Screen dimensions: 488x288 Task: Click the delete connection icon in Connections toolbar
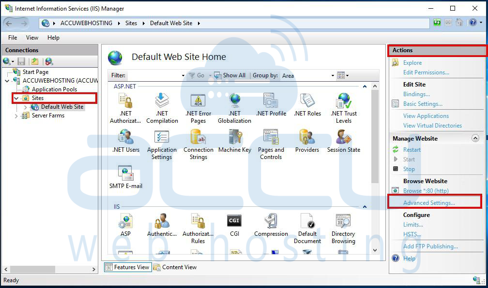pyautogui.click(x=49, y=61)
